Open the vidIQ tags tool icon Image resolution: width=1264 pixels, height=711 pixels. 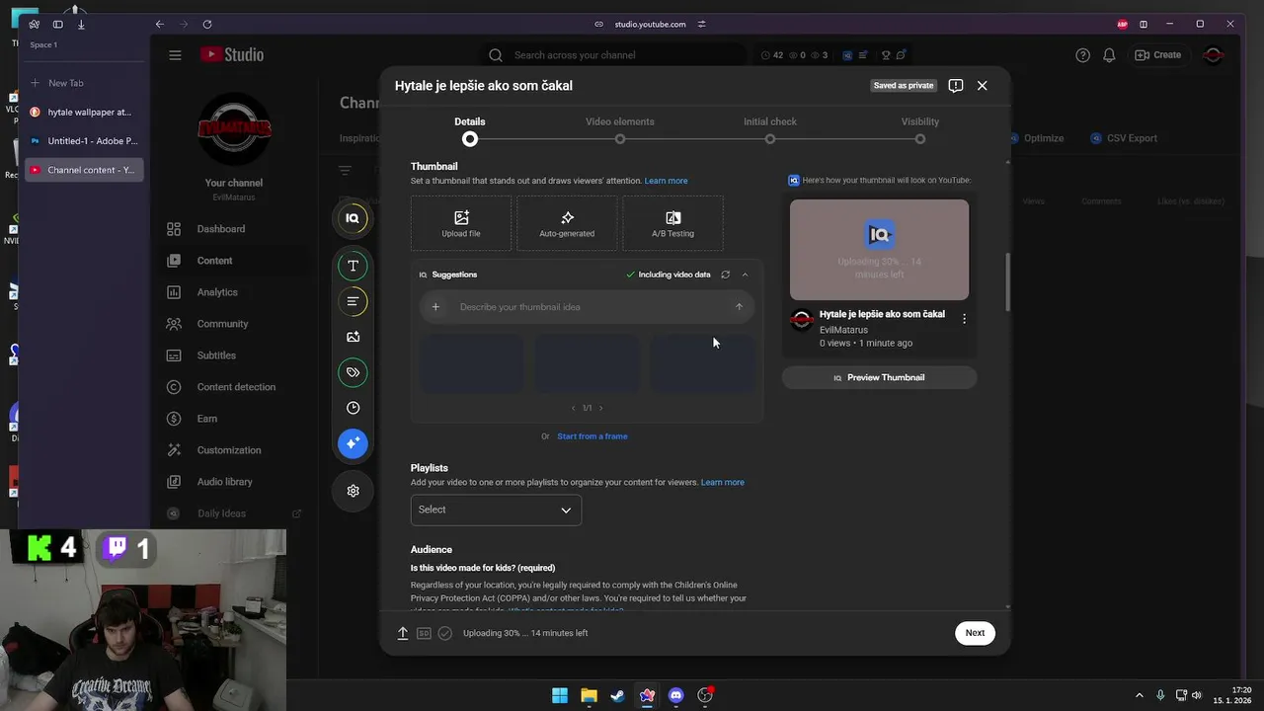(x=353, y=372)
